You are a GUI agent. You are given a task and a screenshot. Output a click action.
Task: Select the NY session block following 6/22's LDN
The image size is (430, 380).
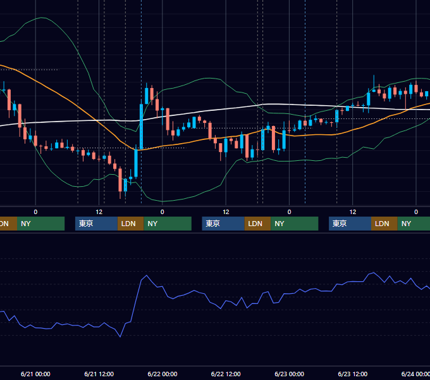[295, 224]
